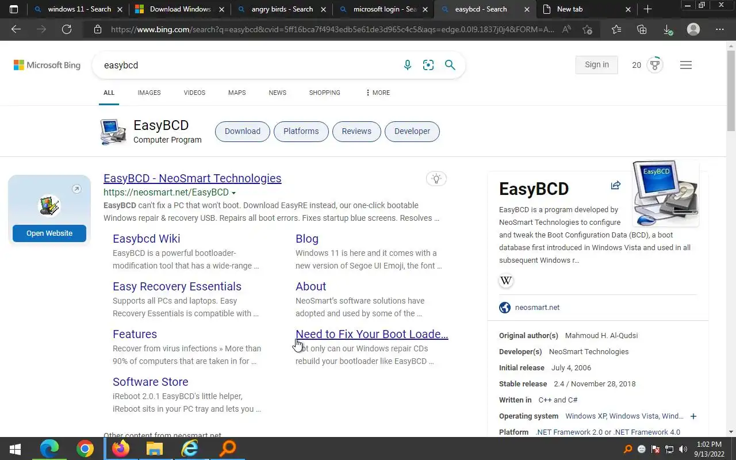The width and height of the screenshot is (736, 460).
Task: Open the MORE search categories dropdown
Action: click(x=377, y=93)
